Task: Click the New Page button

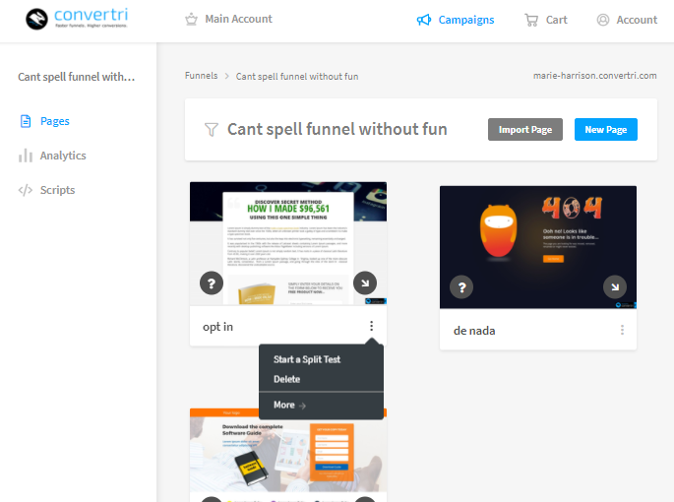Action: [605, 130]
